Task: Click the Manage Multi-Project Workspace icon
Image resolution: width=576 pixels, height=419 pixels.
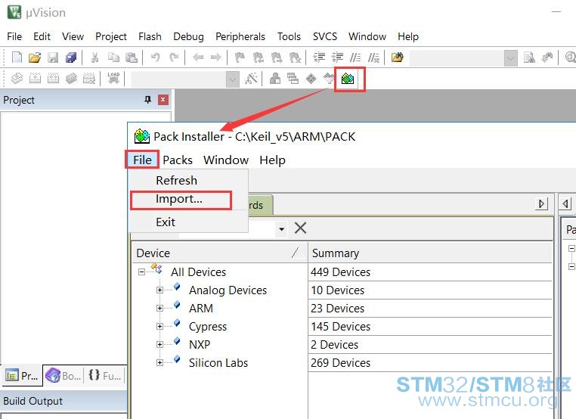Action: coord(293,79)
